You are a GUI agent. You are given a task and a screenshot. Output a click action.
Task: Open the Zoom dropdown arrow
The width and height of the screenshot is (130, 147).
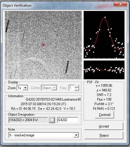pos(25,88)
